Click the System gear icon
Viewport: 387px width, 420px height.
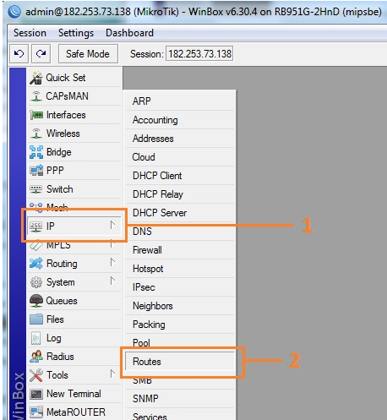[x=36, y=282]
